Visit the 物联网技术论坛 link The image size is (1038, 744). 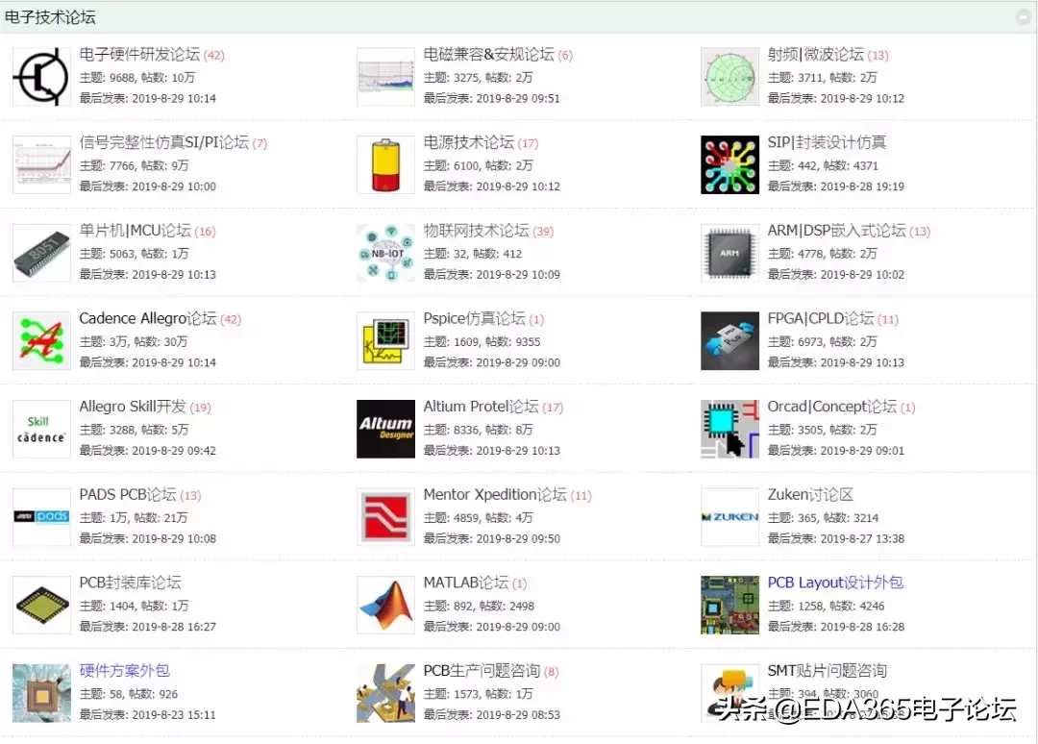pyautogui.click(x=477, y=231)
